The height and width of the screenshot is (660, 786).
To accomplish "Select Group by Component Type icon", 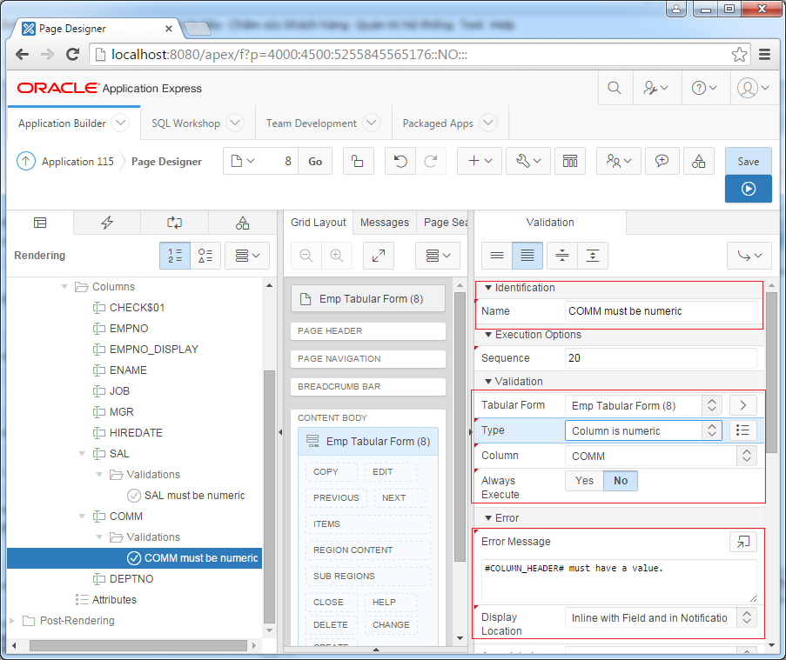I will pos(205,256).
